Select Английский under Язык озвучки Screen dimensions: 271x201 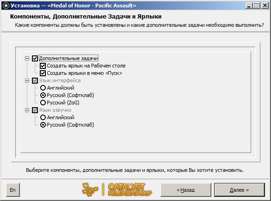point(43,117)
